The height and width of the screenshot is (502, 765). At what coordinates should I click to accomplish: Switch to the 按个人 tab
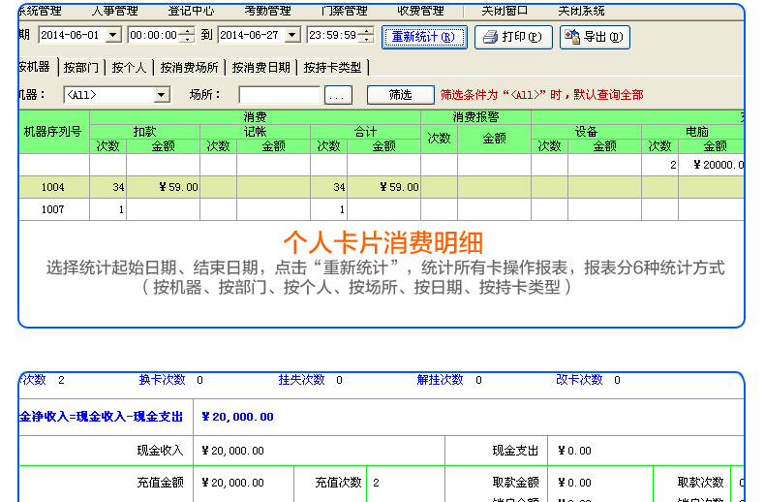pos(129,68)
